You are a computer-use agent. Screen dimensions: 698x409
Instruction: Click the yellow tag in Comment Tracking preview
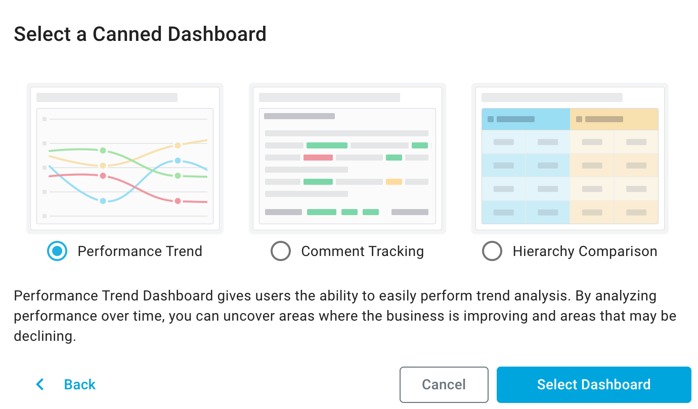coord(394,182)
